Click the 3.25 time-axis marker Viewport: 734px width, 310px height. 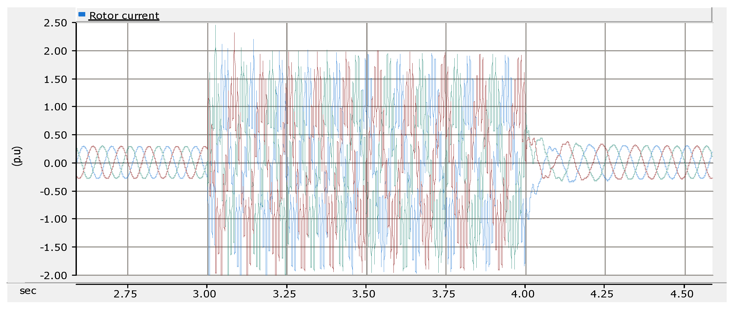pyautogui.click(x=284, y=294)
